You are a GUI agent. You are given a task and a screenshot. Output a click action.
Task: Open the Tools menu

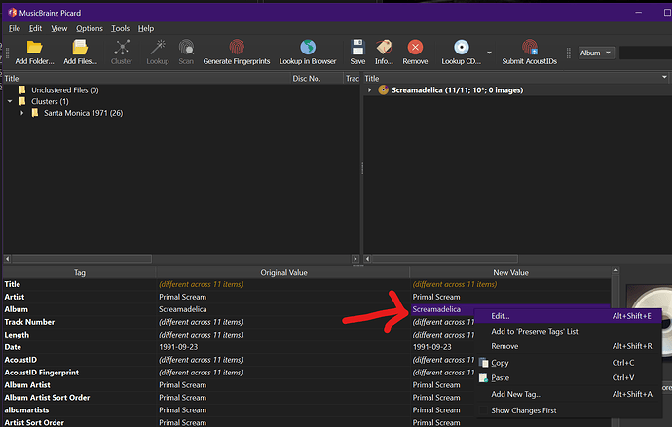coord(120,29)
